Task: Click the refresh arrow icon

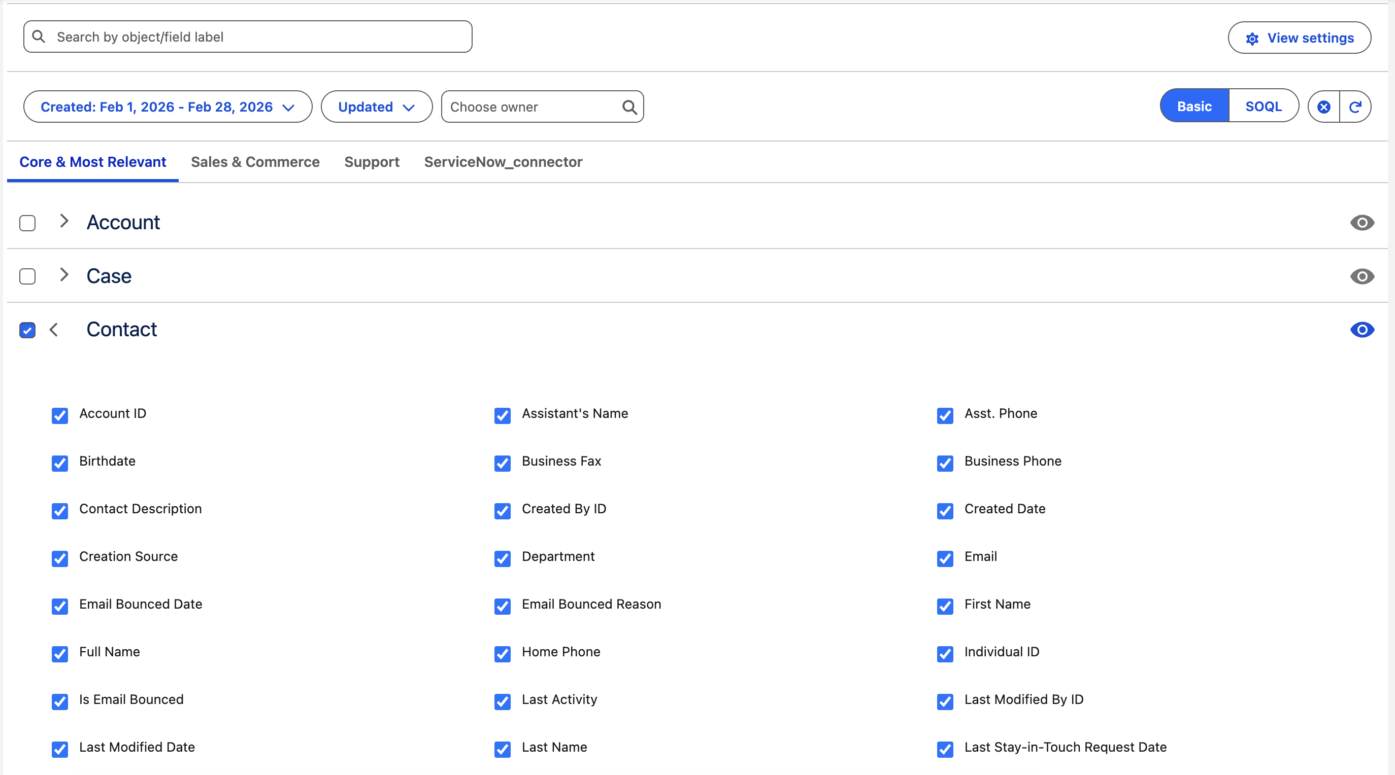Action: tap(1355, 107)
